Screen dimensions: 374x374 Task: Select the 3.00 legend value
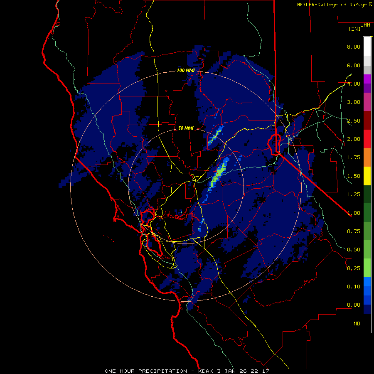354,102
